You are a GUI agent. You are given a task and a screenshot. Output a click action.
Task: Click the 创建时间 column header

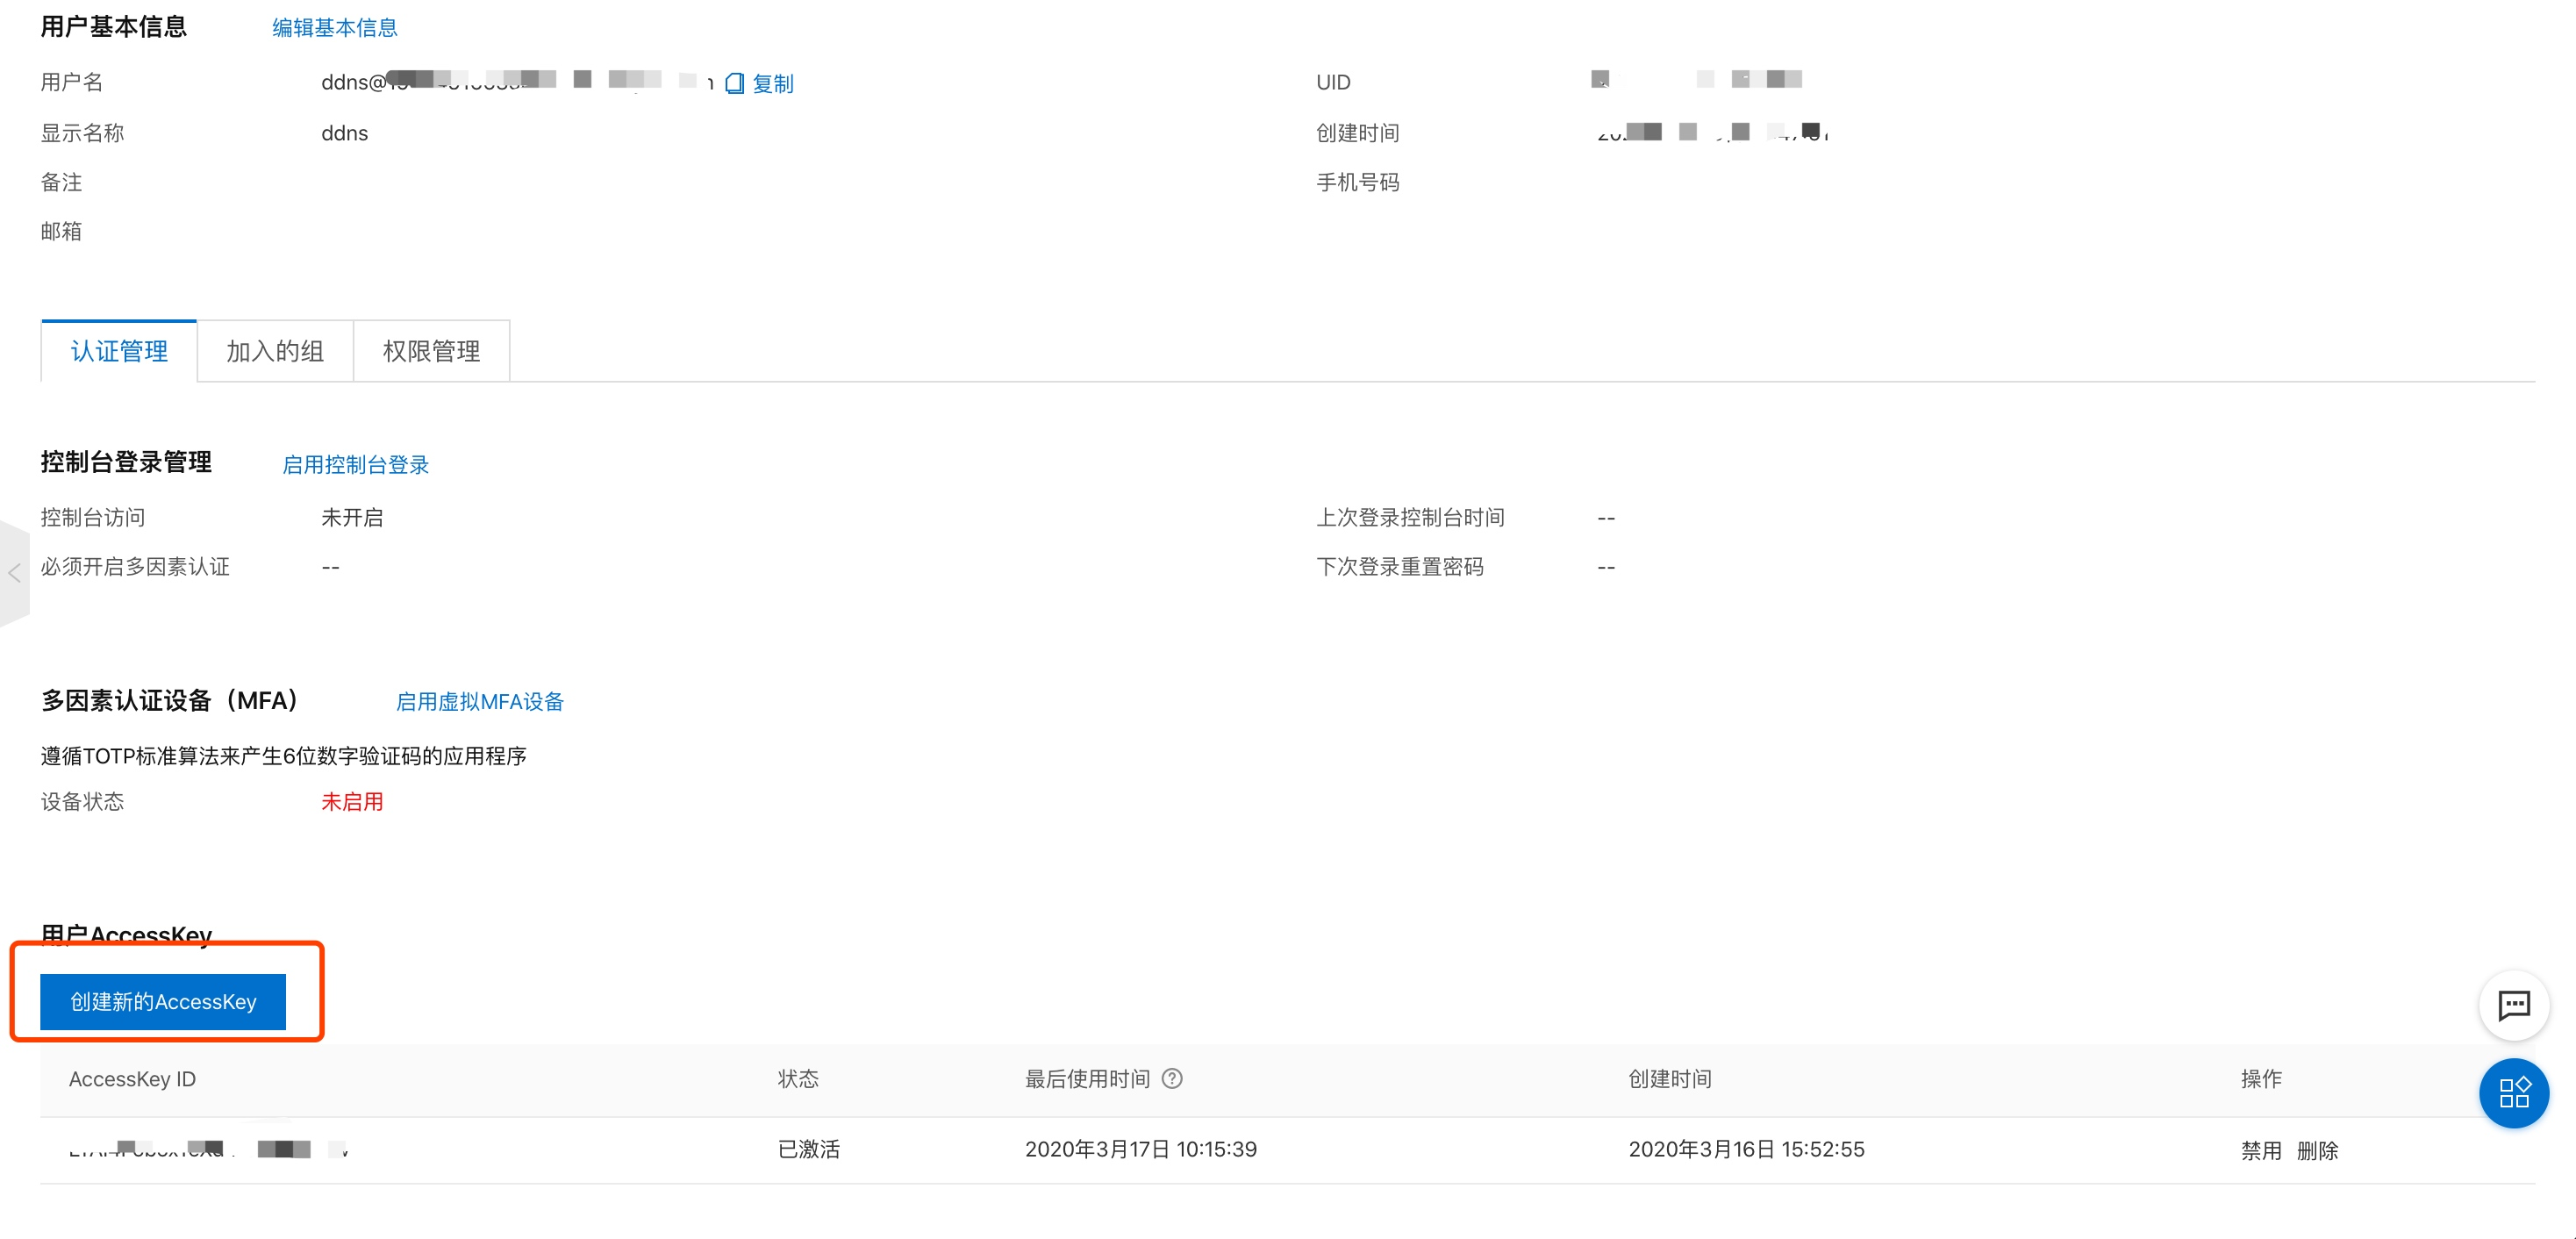tap(1669, 1079)
